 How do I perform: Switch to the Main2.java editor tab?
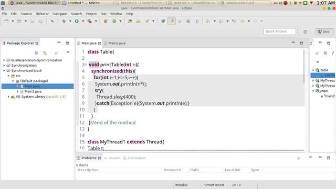(x=117, y=43)
